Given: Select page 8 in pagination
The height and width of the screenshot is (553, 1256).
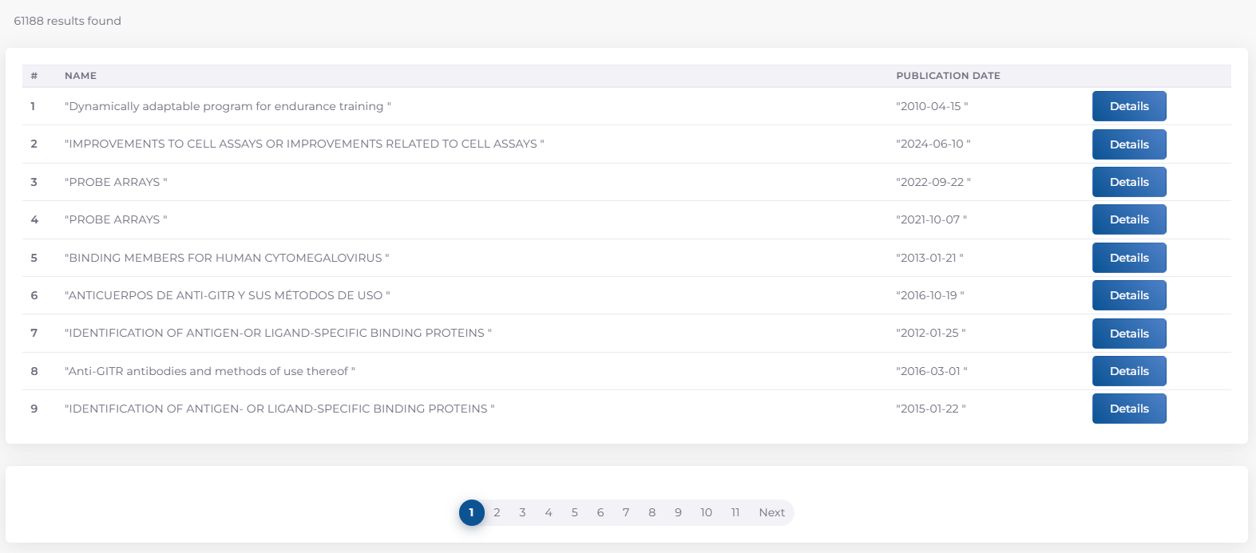Looking at the screenshot, I should point(652,512).
